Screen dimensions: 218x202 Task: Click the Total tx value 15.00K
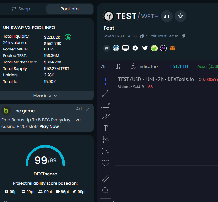(x=50, y=82)
